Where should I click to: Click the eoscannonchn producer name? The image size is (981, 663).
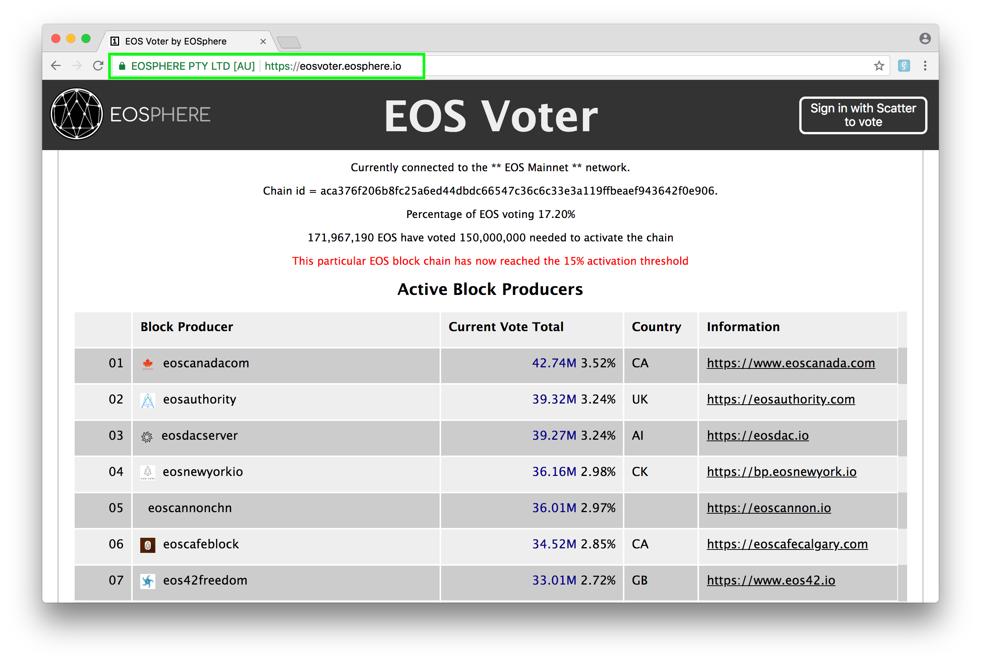[190, 508]
